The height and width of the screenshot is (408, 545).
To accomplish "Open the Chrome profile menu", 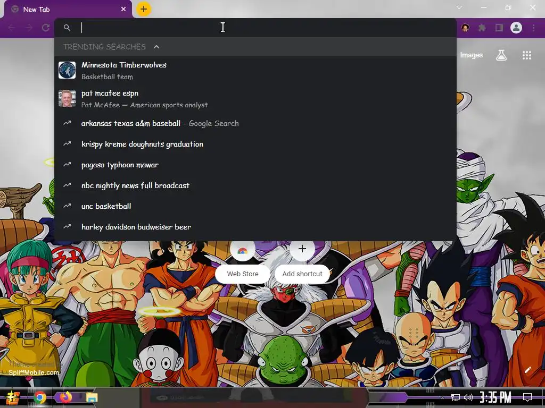I will (x=516, y=28).
